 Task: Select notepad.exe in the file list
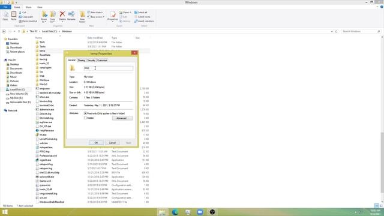(46, 148)
